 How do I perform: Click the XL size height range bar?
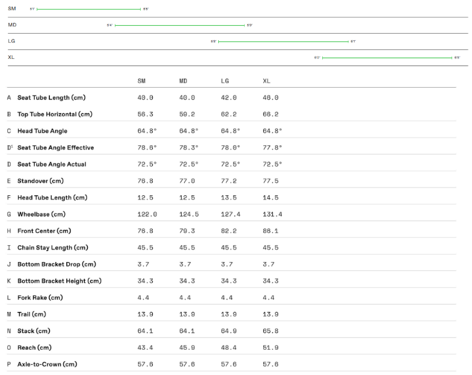[387, 58]
